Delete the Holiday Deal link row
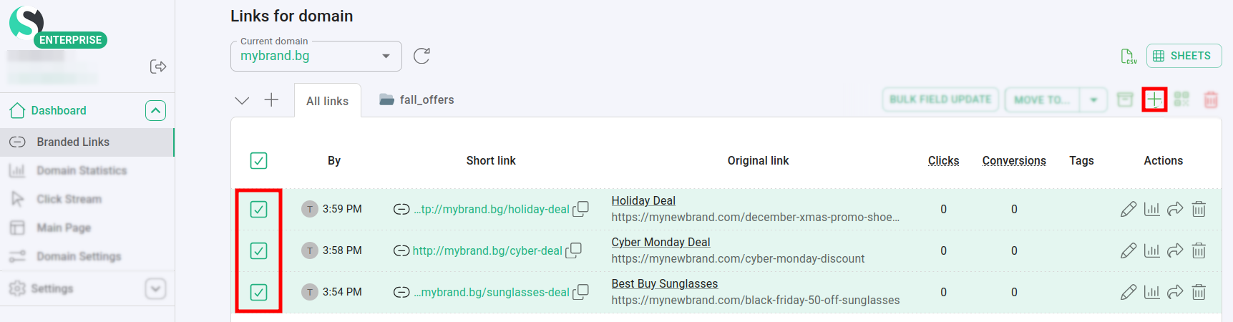 click(1199, 209)
